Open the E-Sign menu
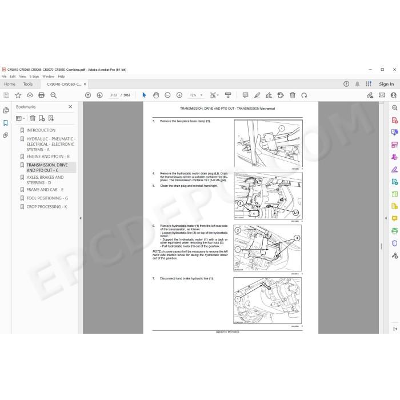This screenshot has height=400, width=400. [x=34, y=76]
